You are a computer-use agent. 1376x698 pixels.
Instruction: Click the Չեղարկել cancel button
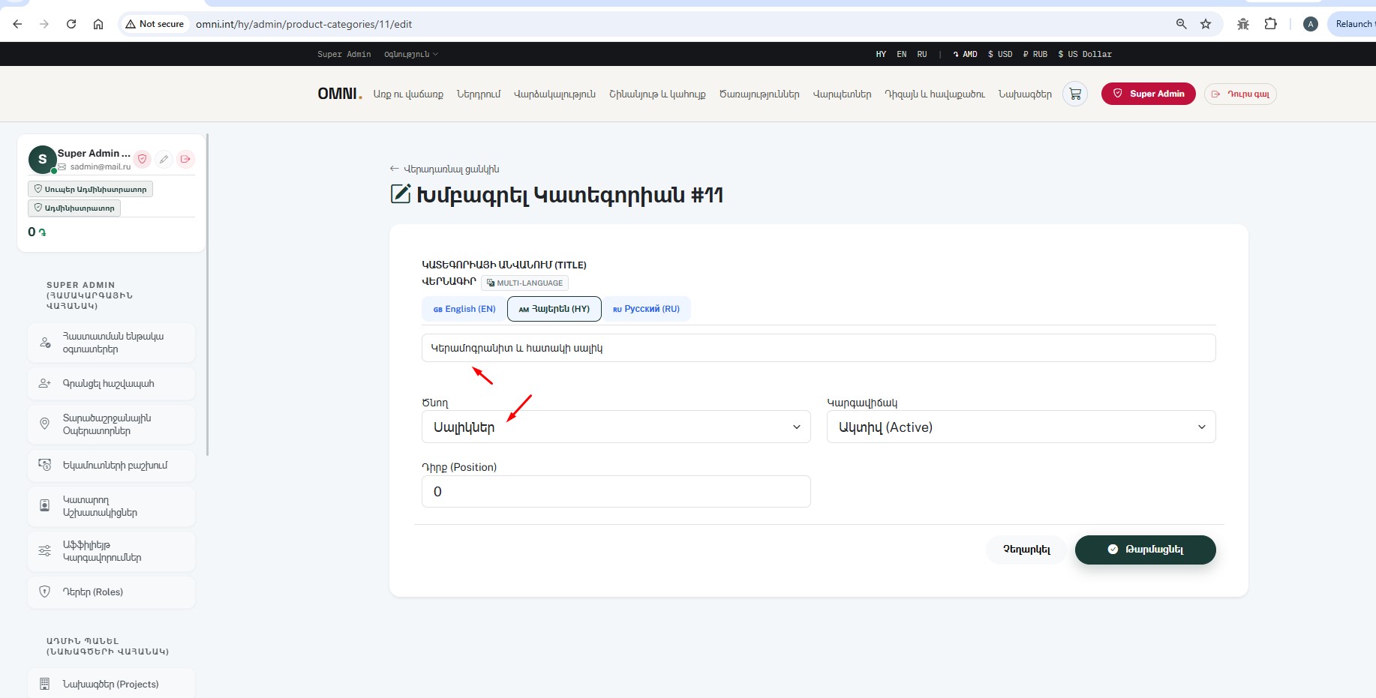[1026, 550]
